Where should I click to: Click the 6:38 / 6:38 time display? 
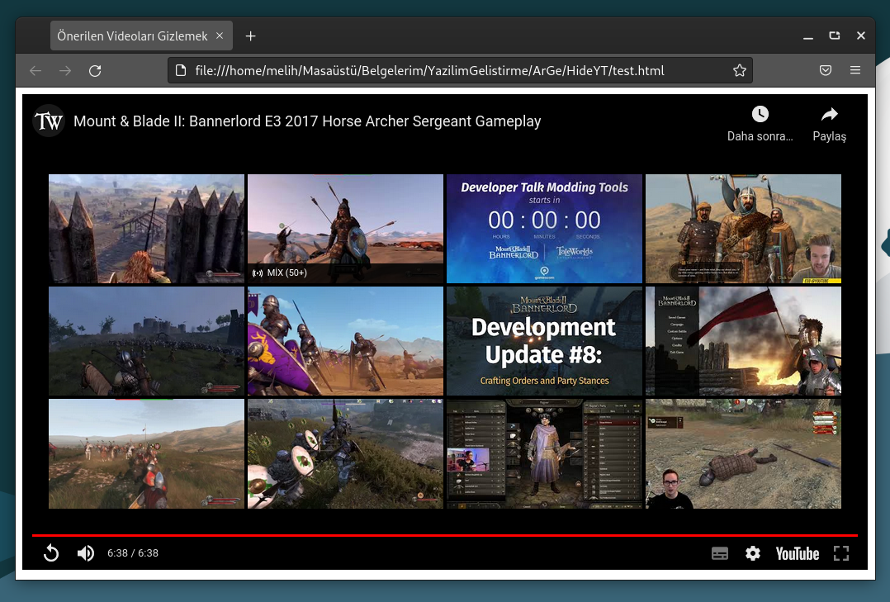point(133,553)
